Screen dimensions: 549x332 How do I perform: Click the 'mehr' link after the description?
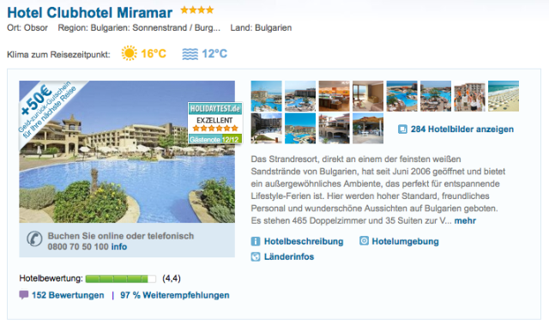pyautogui.click(x=465, y=220)
